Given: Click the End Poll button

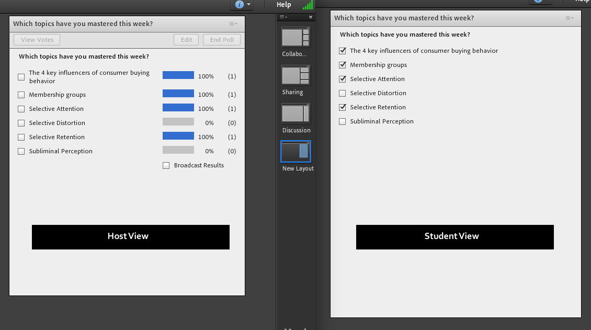Looking at the screenshot, I should [222, 40].
